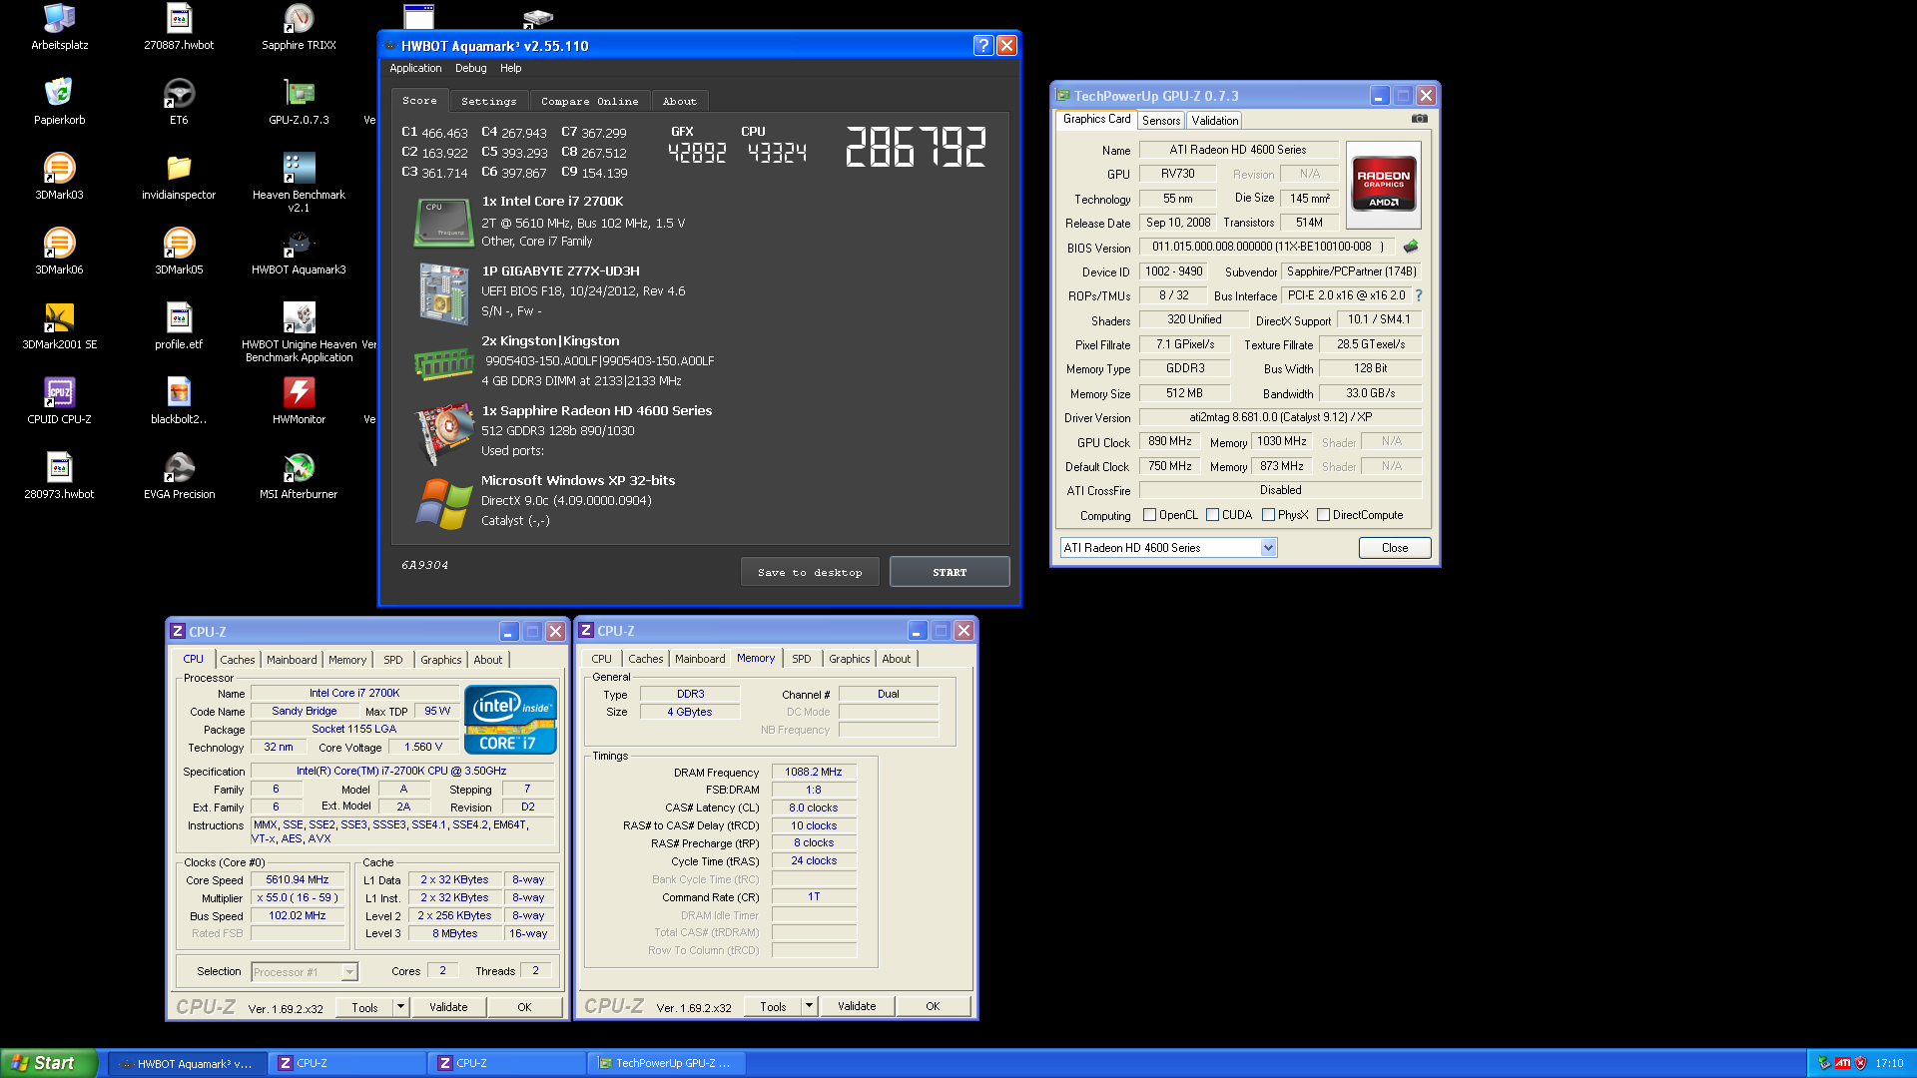Click Validate in right CPU-Z window
The width and height of the screenshot is (1917, 1078).
857,1006
